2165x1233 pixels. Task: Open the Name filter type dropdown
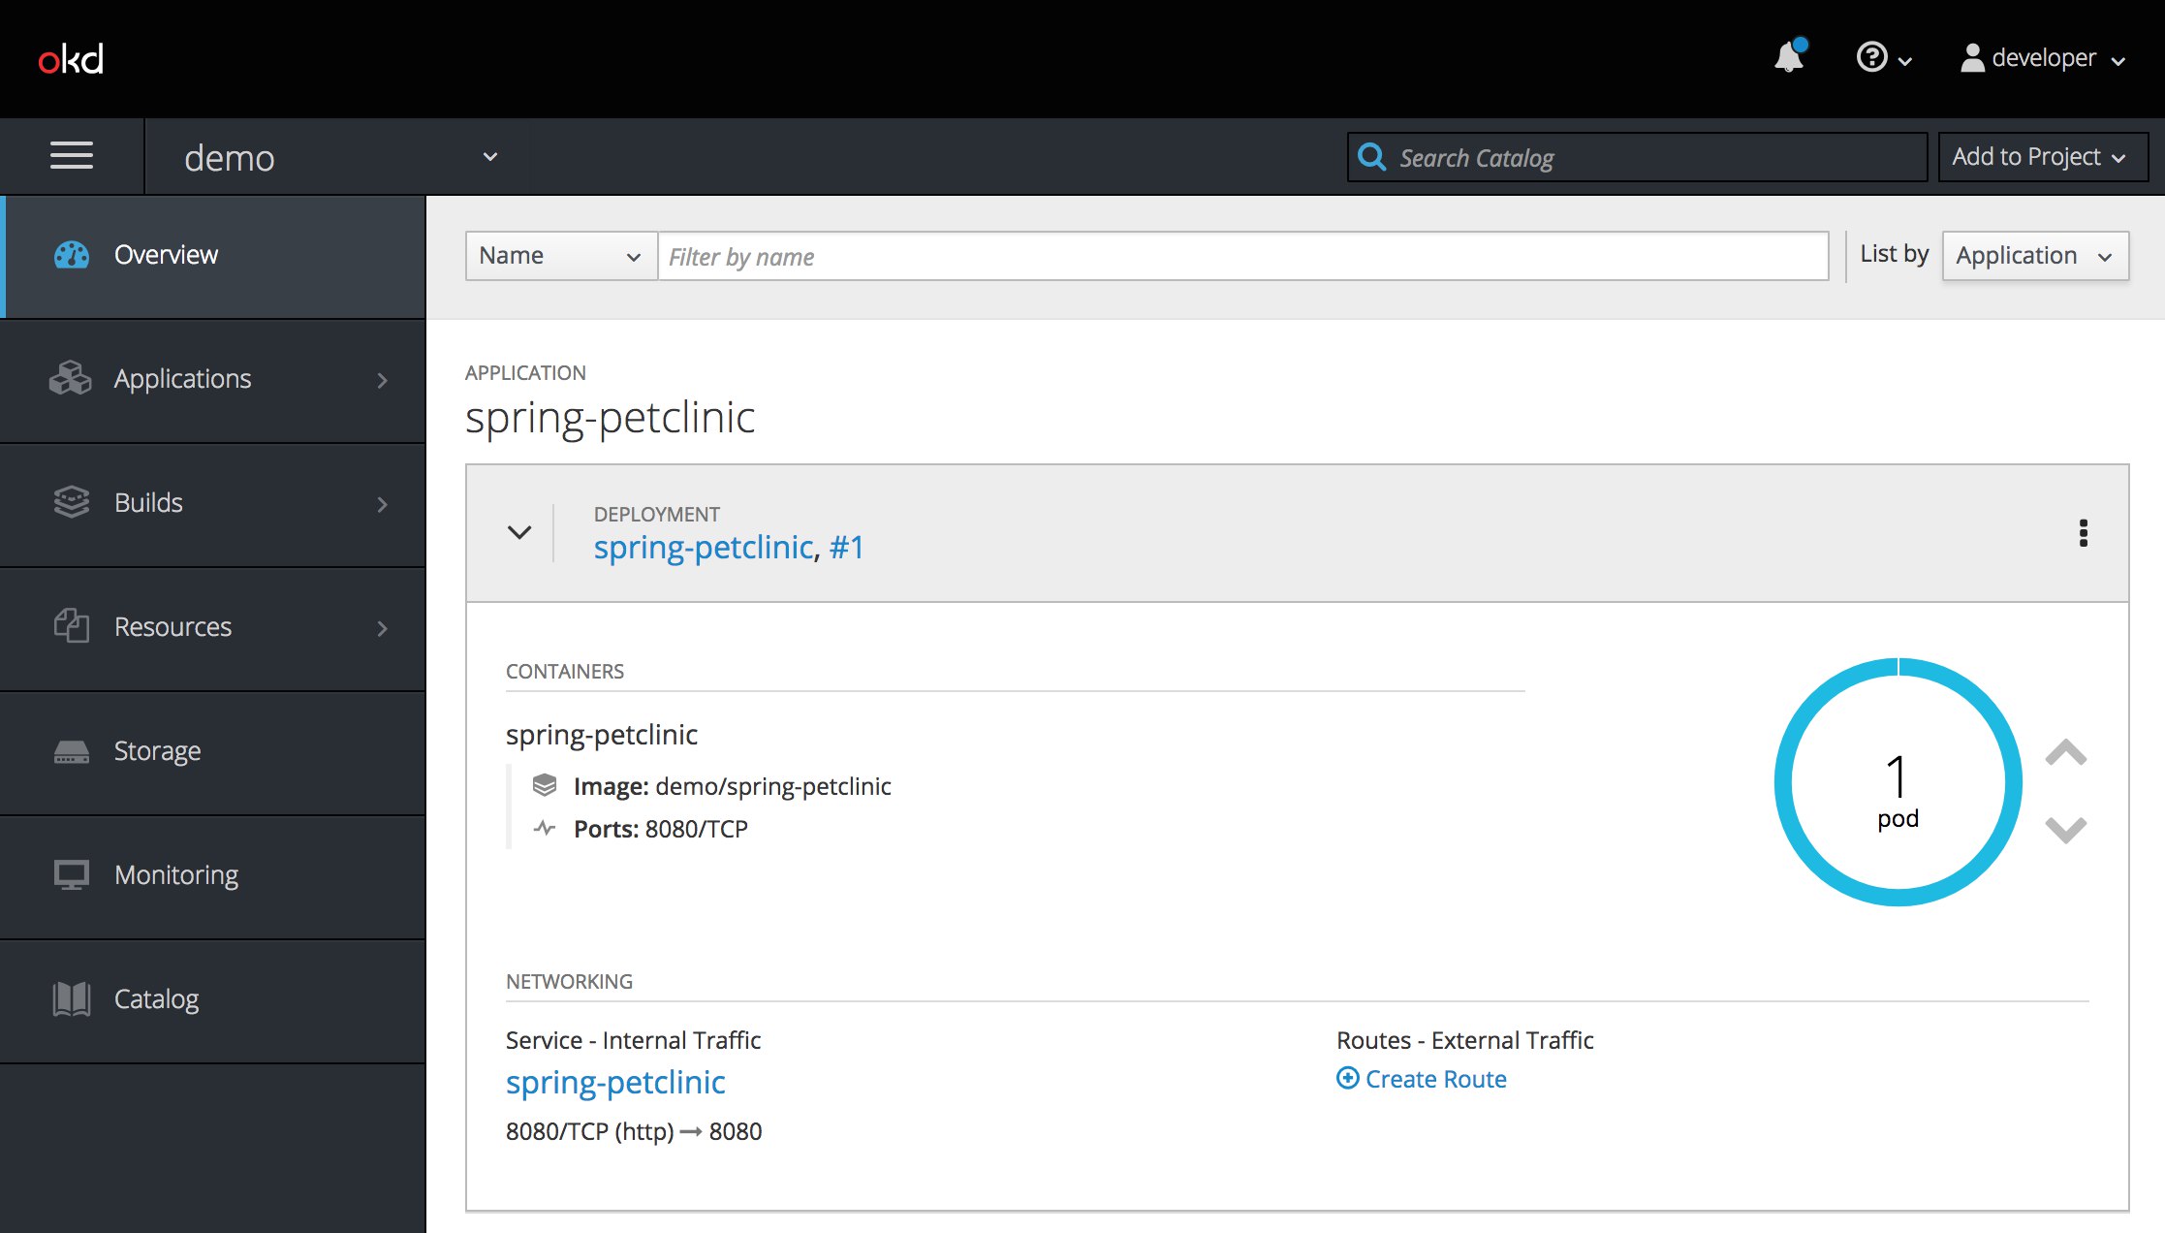click(x=561, y=256)
